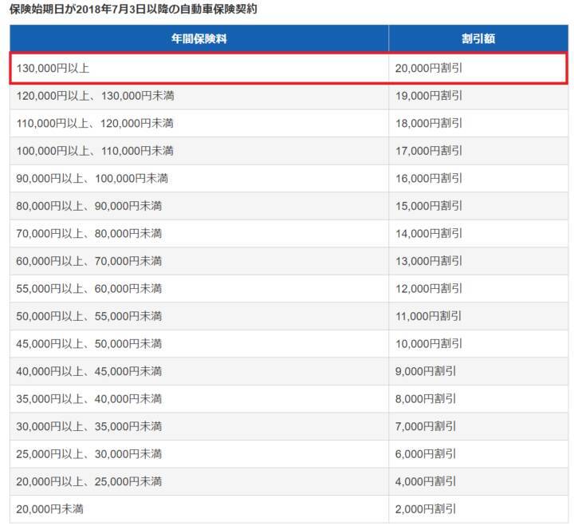The width and height of the screenshot is (574, 530).
Task: Select the 9,000円割引 cell
Action: (478, 371)
